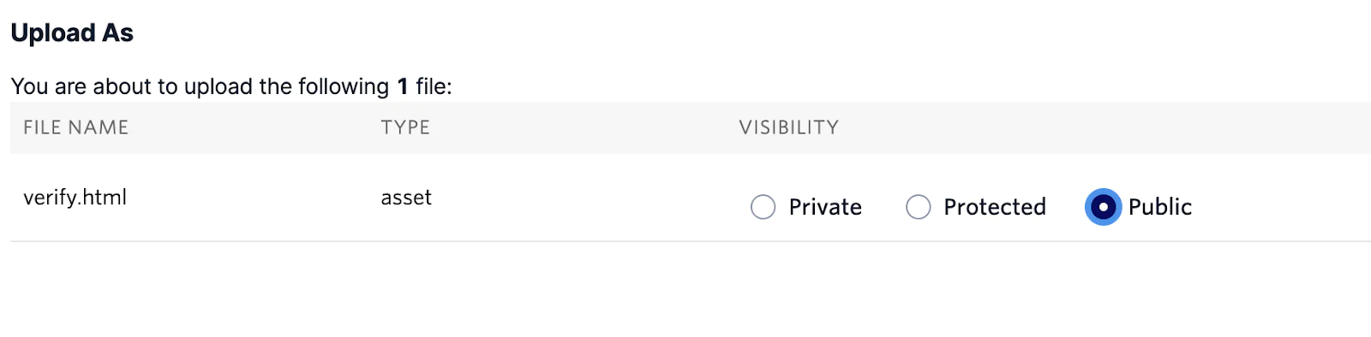This screenshot has width=1371, height=337.
Task: Click the VISIBILITY column header
Action: coord(789,127)
